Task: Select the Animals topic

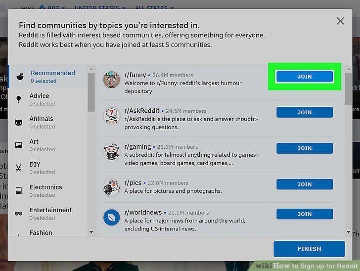Action: (x=48, y=123)
